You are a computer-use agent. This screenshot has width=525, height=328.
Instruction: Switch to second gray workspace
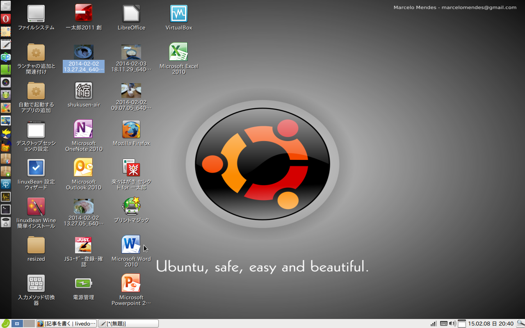29,323
